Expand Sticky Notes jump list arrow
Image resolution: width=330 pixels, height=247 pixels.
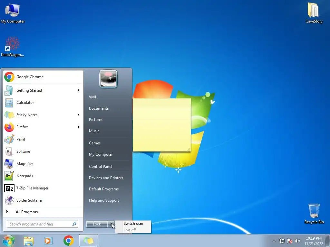(x=79, y=115)
